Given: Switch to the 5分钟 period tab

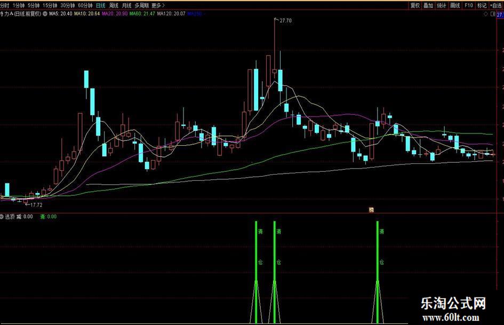Looking at the screenshot, I should point(34,5).
